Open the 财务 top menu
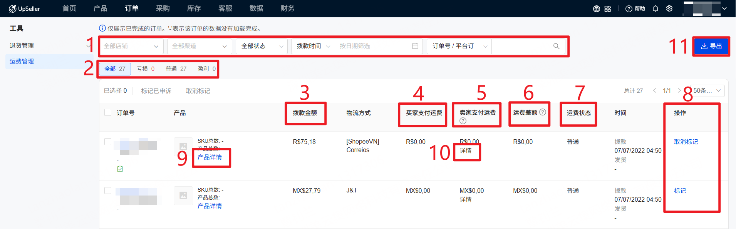This screenshot has width=736, height=229. (287, 8)
